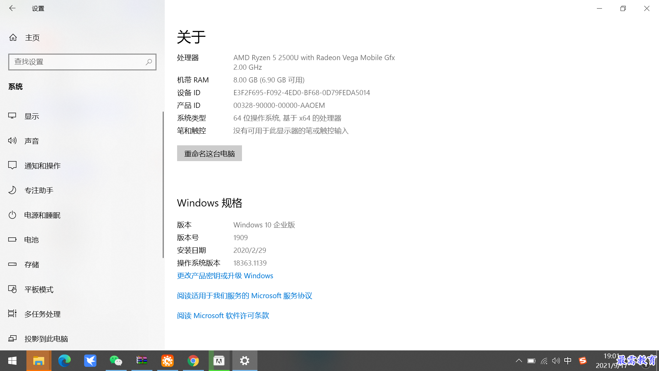Click the product ID 00328-90000-00000-AAOEM
The image size is (659, 371).
279,105
